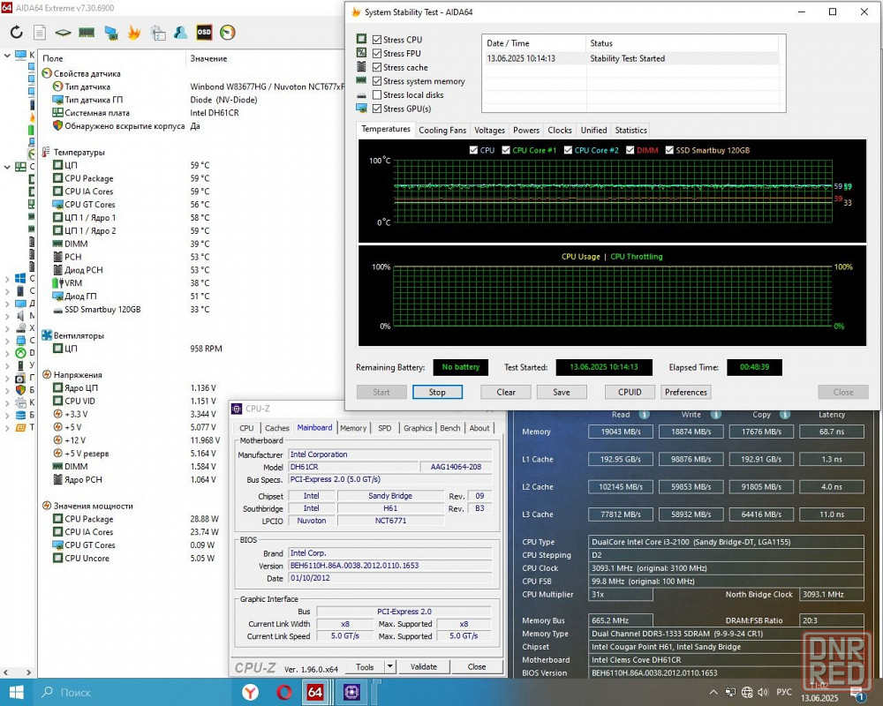Screen dimensions: 883x706
Task: Open CPU-Z Memory tab
Action: (353, 428)
